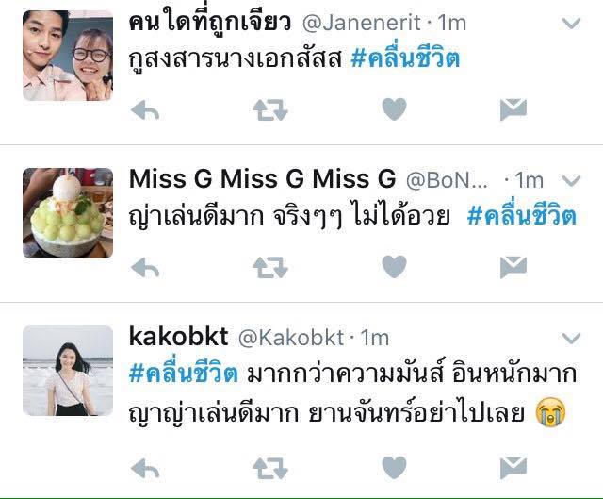The width and height of the screenshot is (603, 499).
Task: Like the tweet from @Janenerit
Action: click(x=394, y=109)
